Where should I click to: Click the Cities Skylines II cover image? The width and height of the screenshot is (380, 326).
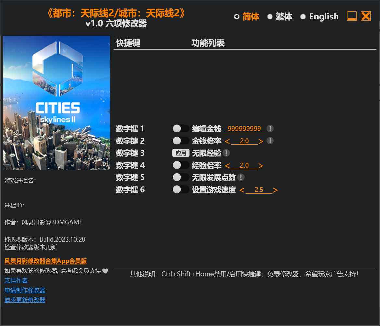pyautogui.click(x=57, y=102)
